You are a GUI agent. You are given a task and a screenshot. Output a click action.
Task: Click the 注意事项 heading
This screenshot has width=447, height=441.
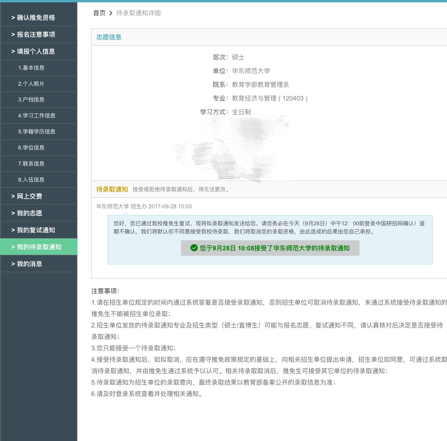[105, 291]
